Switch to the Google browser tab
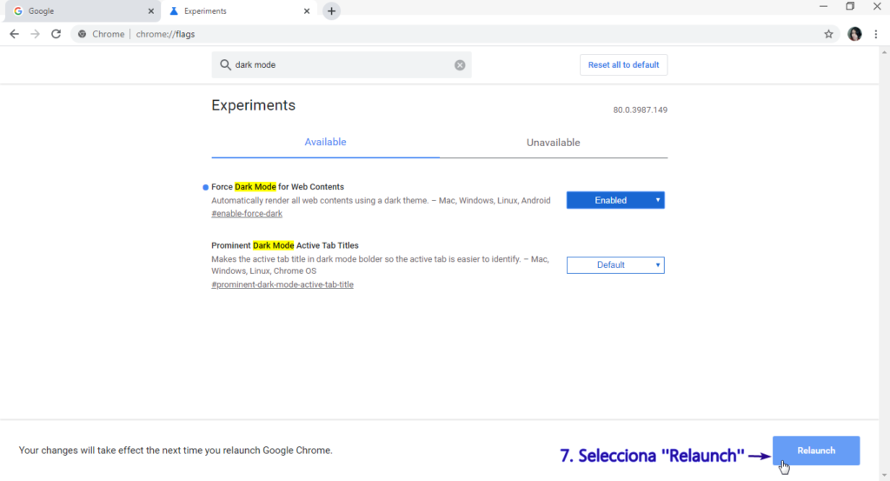 [x=78, y=11]
